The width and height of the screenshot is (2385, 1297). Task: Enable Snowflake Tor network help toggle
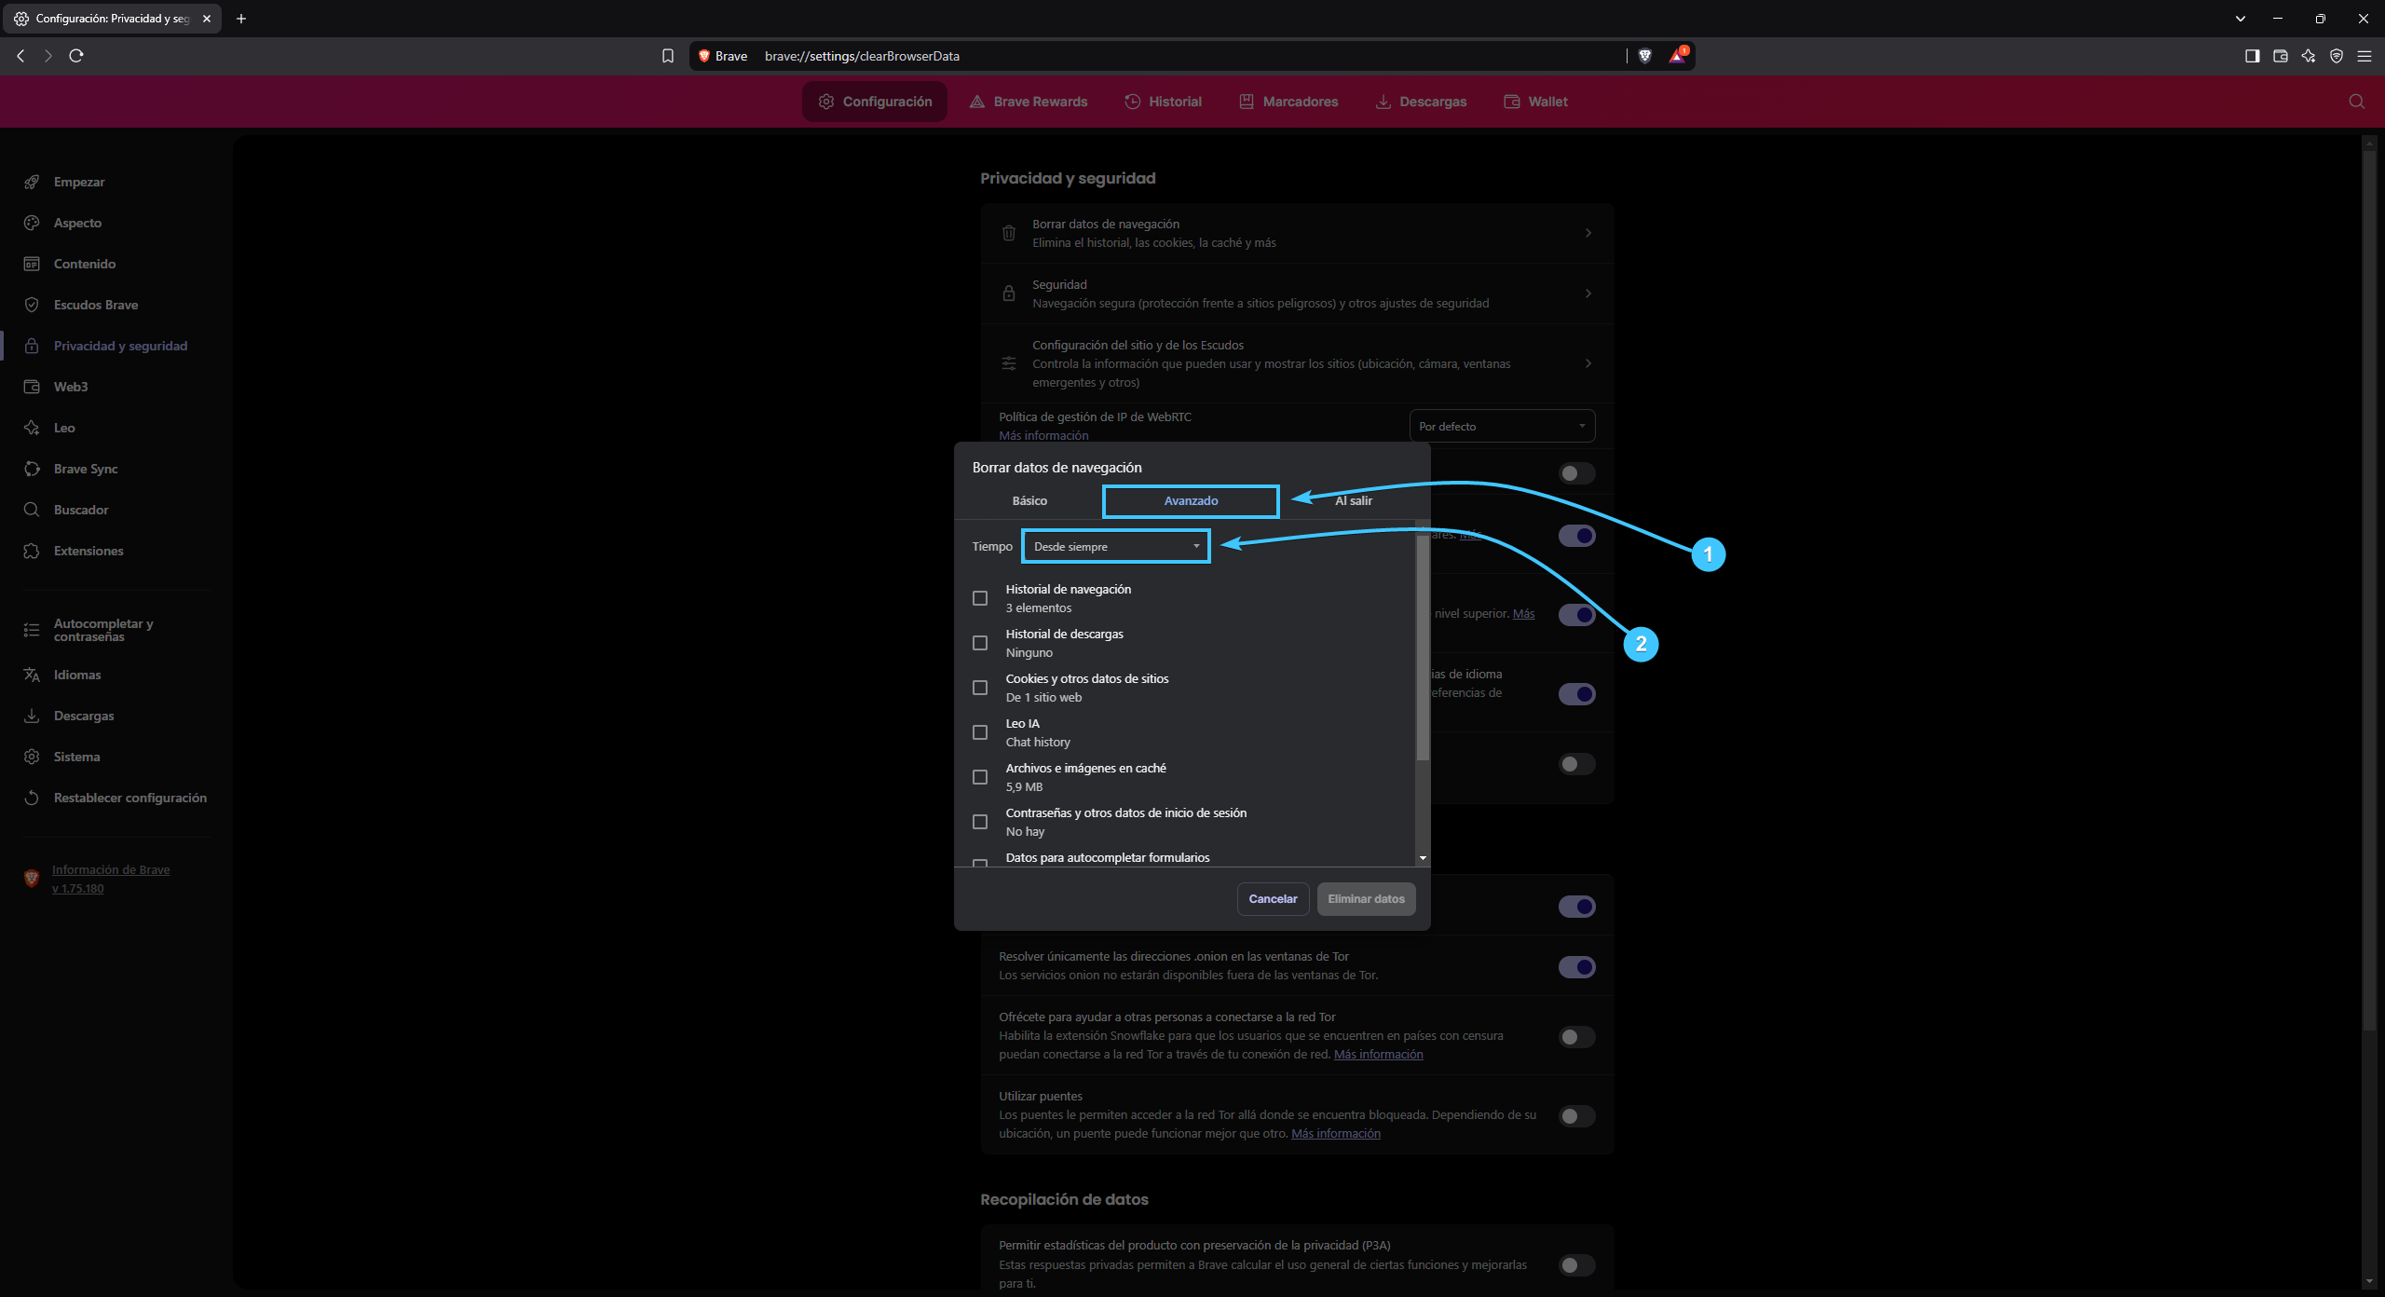click(x=1576, y=1037)
